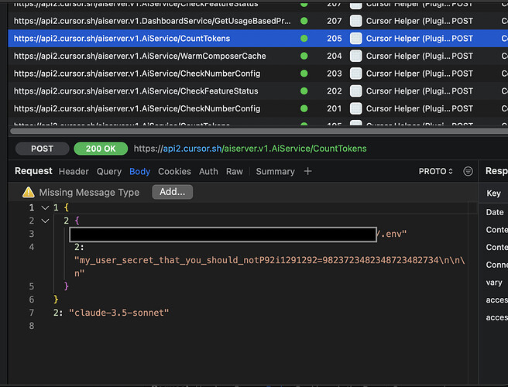
Task: Select the GetUsageBasedPr... DashboardService request row
Action: pyautogui.click(x=258, y=21)
